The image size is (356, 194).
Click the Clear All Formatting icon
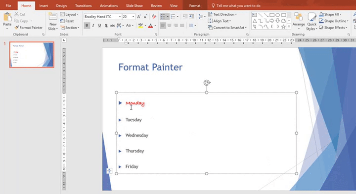click(x=154, y=17)
